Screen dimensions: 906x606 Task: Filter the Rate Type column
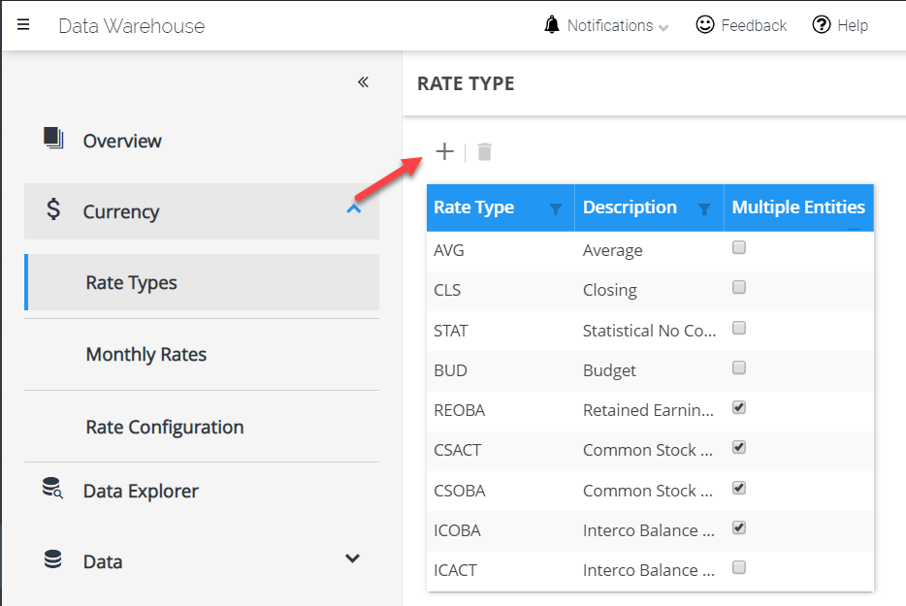pos(556,208)
